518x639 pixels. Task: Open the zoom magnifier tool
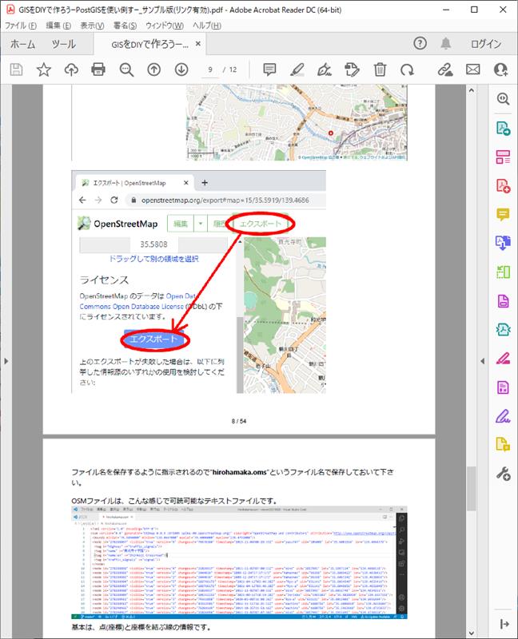pos(126,69)
